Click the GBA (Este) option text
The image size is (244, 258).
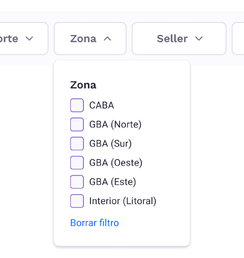click(x=113, y=182)
